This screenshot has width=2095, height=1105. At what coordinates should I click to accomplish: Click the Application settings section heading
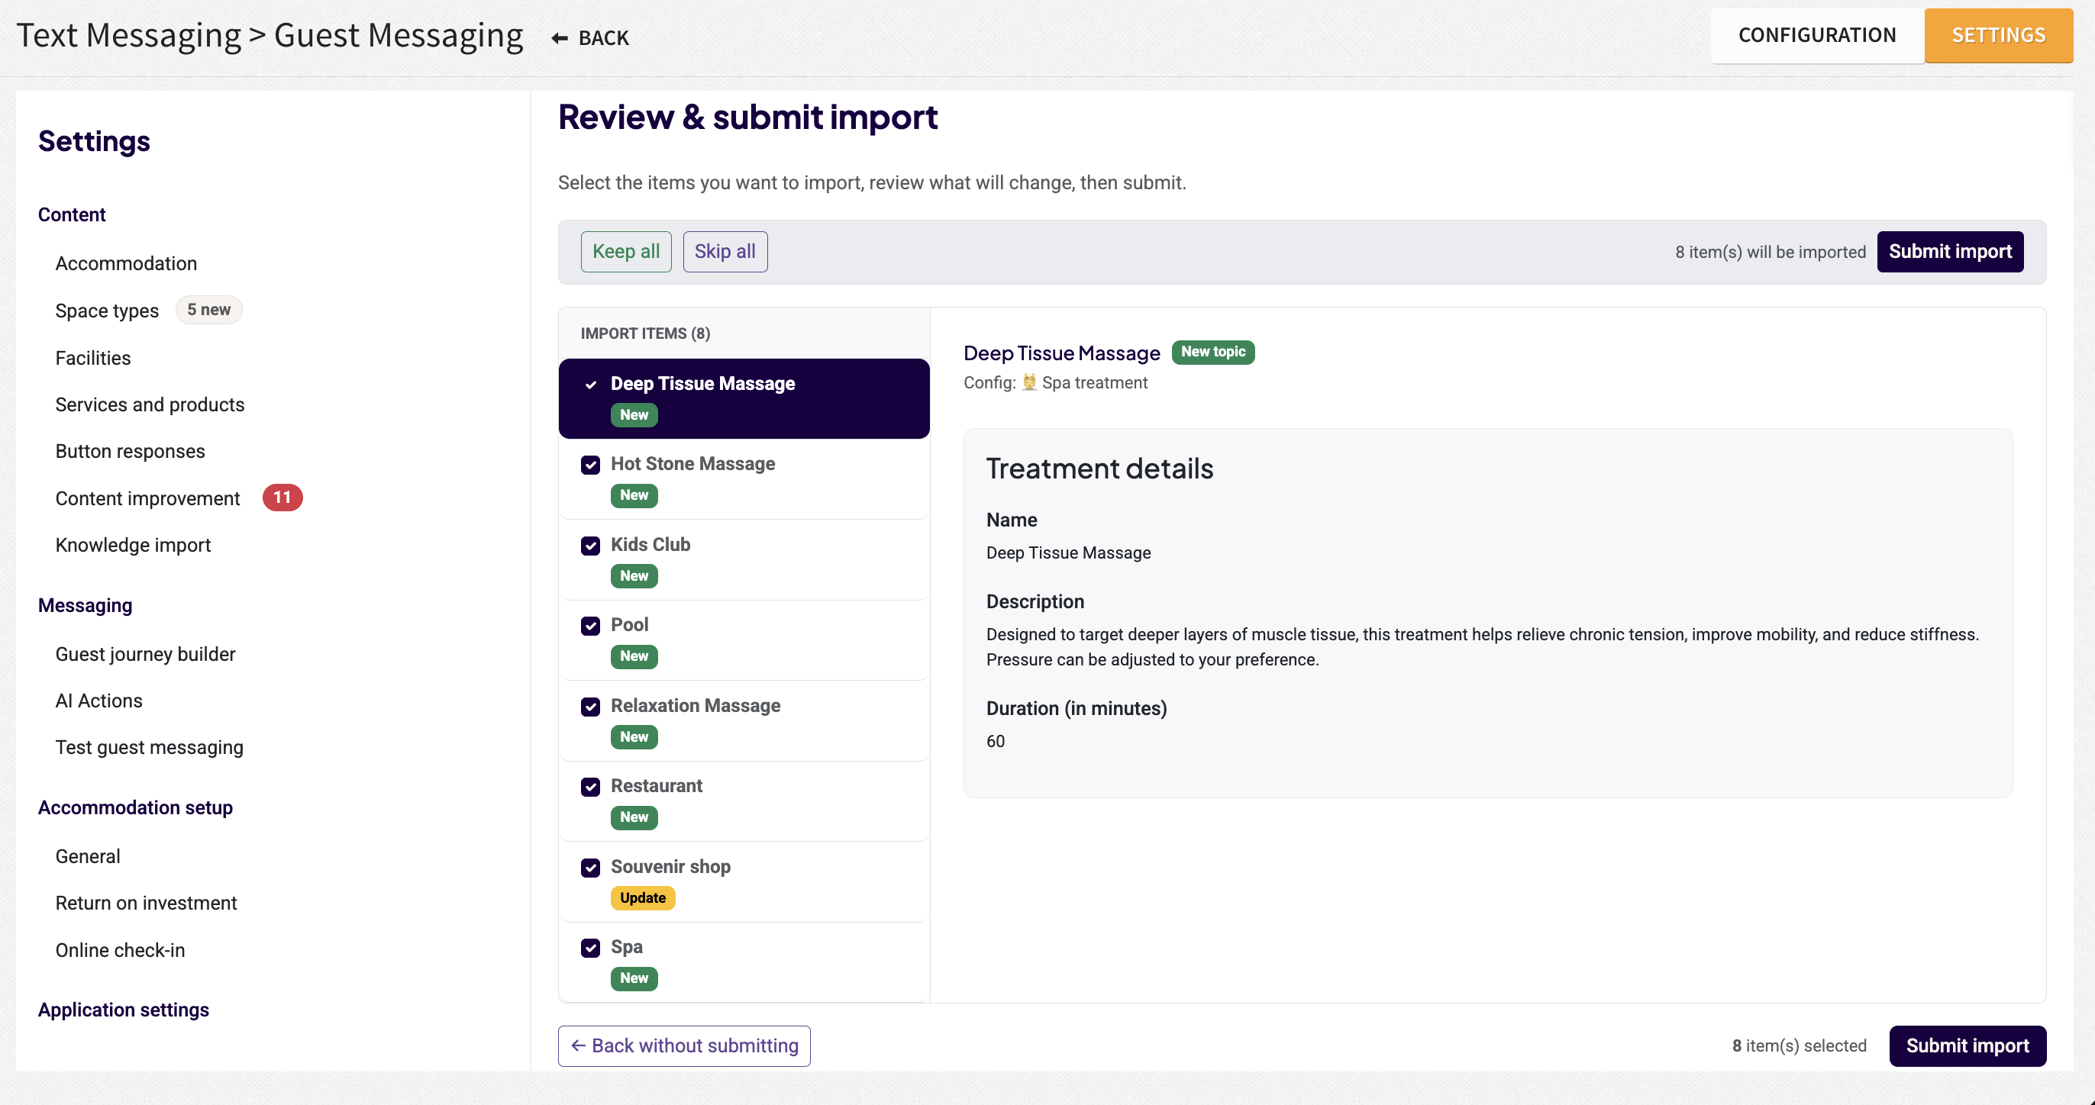(x=124, y=1010)
